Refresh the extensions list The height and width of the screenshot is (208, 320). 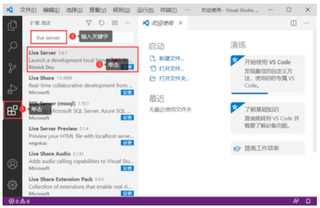point(102,23)
